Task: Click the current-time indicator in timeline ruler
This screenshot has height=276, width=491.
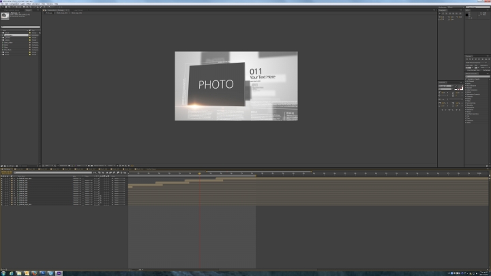Action: click(199, 173)
